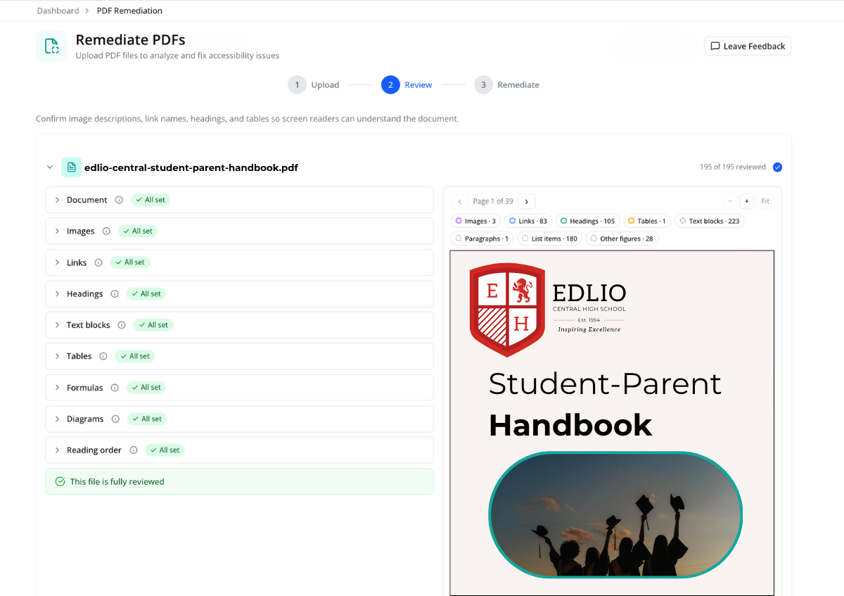Image resolution: width=844 pixels, height=596 pixels.
Task: Open the info icon beside Text blocks
Action: (122, 325)
